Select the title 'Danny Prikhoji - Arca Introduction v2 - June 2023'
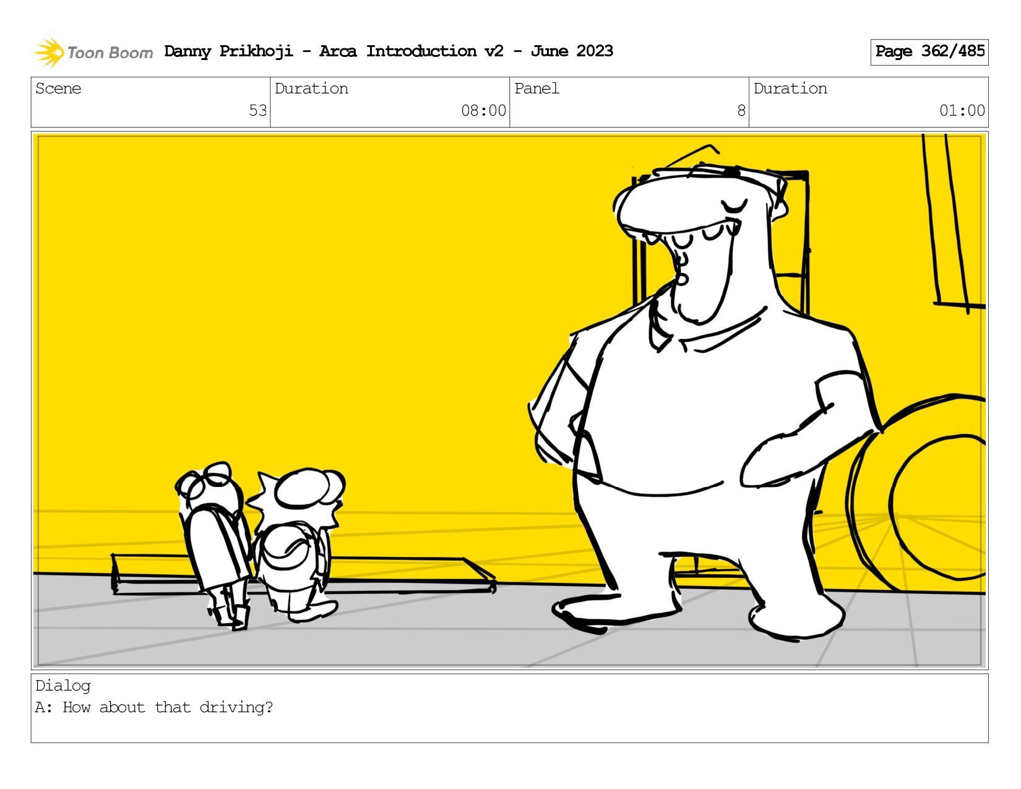Screen dimensions: 1021x789 [x=389, y=51]
